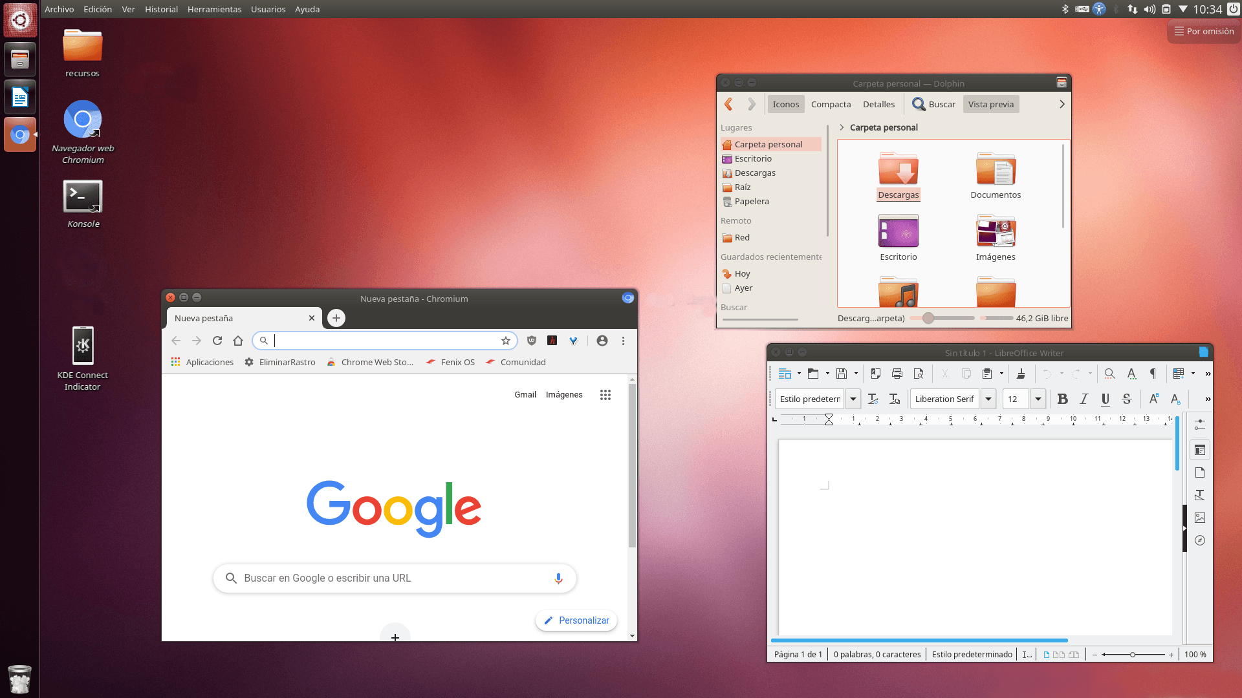Expand paragraph style dropdown Estilo predeterminado

click(853, 399)
